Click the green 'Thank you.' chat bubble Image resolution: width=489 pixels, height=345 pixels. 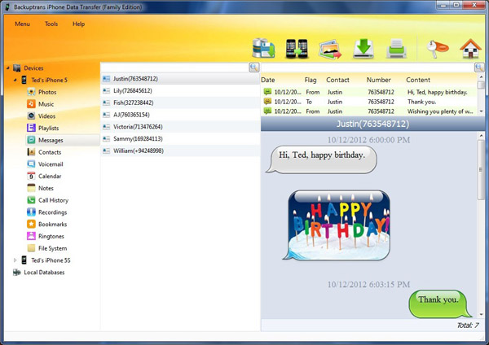(440, 304)
